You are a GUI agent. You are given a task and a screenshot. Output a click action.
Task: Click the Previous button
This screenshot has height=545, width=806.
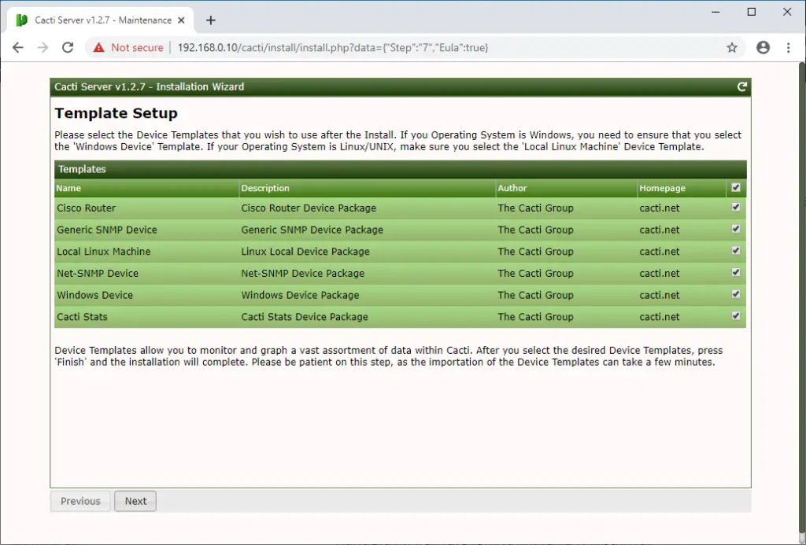[x=79, y=501]
